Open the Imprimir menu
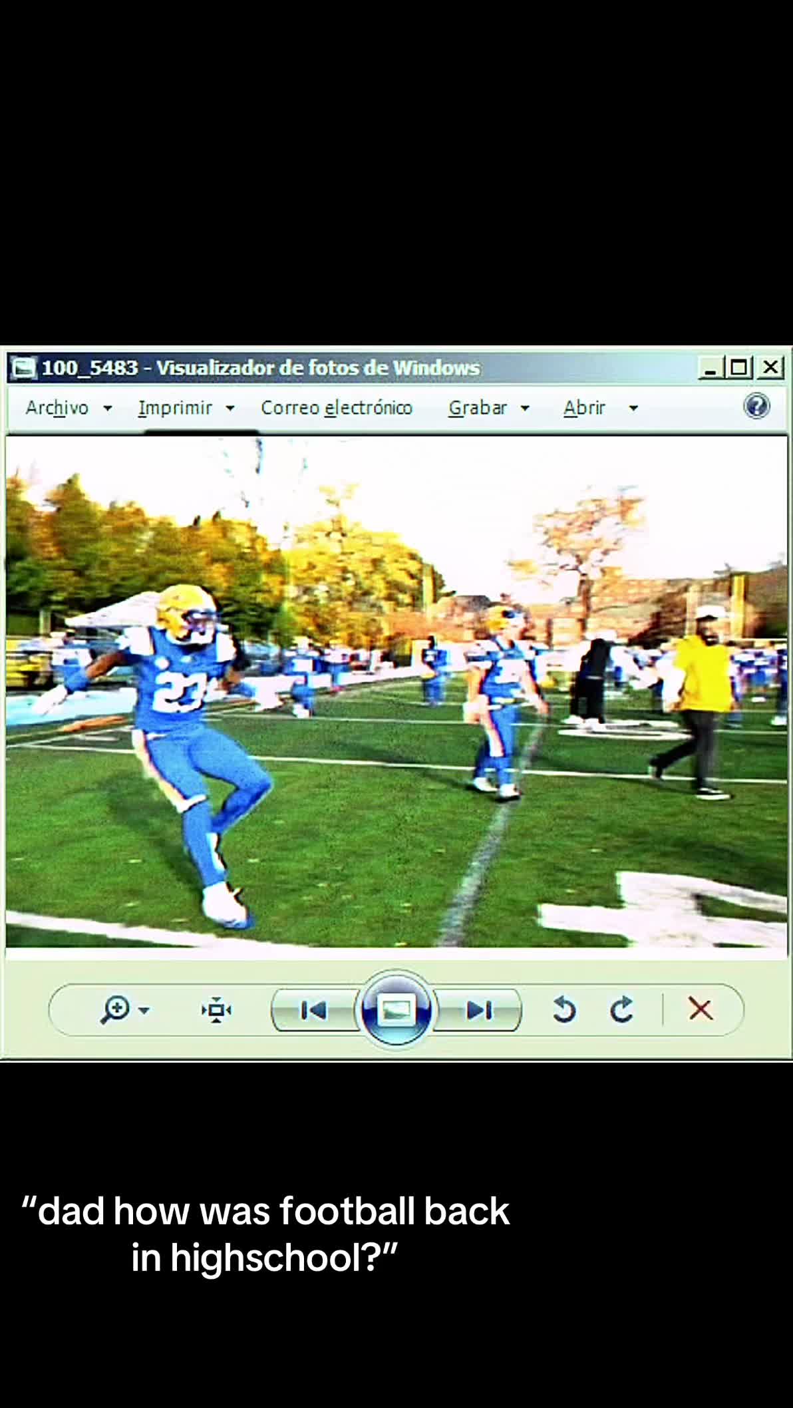The image size is (793, 1408). tap(175, 408)
